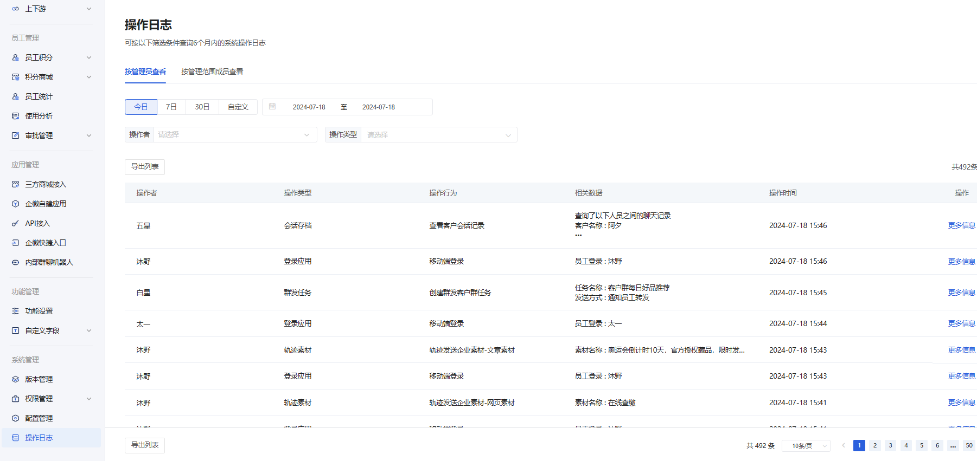The width and height of the screenshot is (977, 461).
Task: Select the 7日 date filter
Action: tap(171, 107)
